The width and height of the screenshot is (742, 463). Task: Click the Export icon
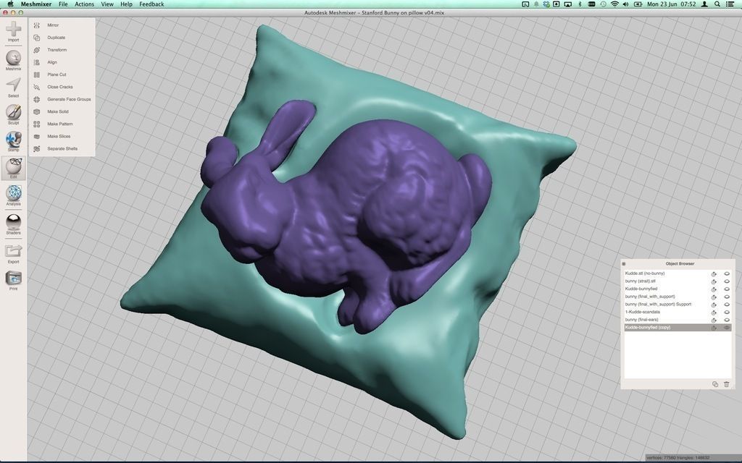coord(13,251)
